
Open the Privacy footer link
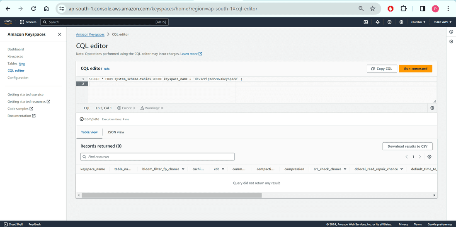click(403, 225)
